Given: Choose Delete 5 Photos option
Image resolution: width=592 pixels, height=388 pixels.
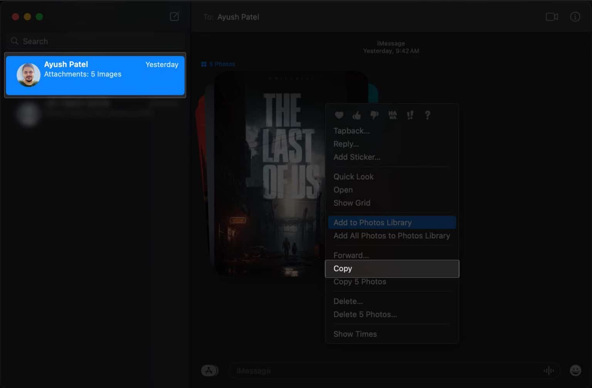Looking at the screenshot, I should tap(365, 314).
